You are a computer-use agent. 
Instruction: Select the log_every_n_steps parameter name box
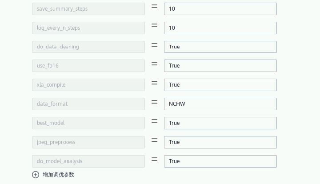tap(88, 28)
